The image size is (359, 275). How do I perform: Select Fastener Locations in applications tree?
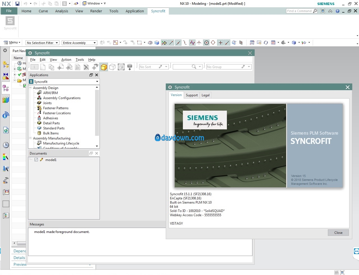tap(57, 113)
